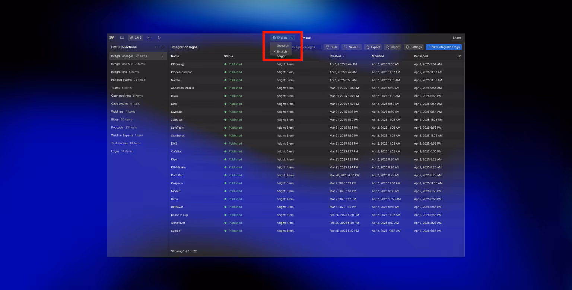The height and width of the screenshot is (290, 572).
Task: Open the analytics chart icon
Action: click(149, 38)
